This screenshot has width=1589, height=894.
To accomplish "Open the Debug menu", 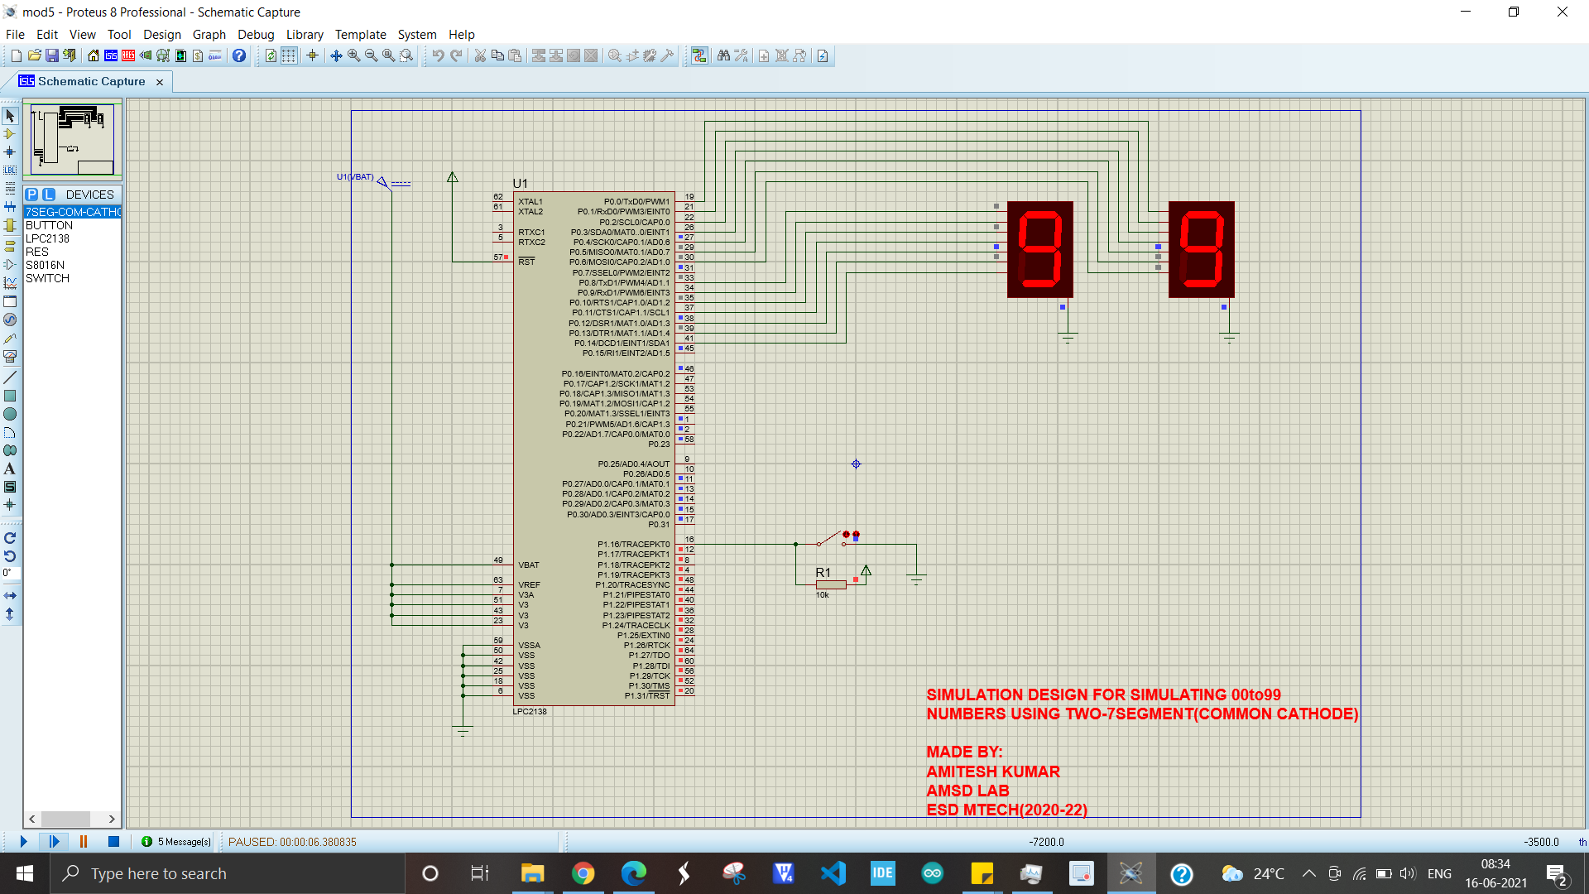I will [x=255, y=35].
